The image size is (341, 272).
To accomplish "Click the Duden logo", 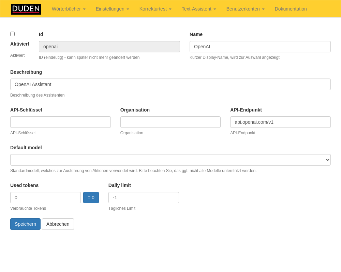I will pyautogui.click(x=26, y=9).
